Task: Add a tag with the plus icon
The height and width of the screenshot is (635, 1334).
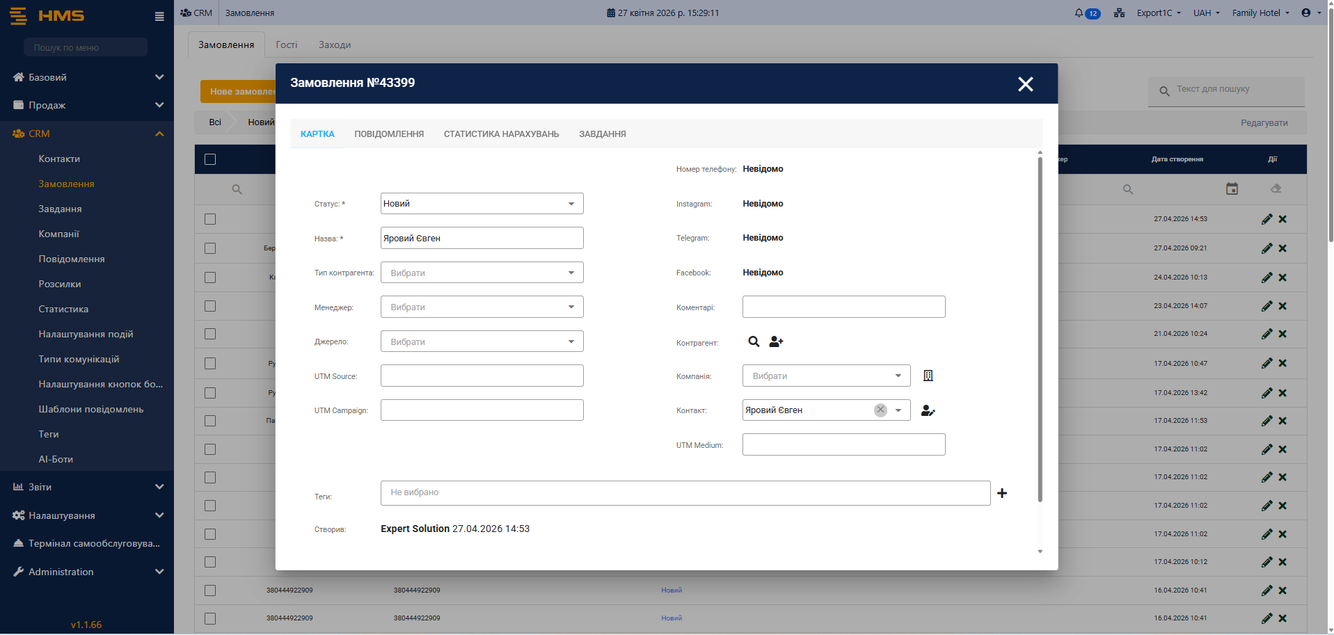Action: point(1002,493)
